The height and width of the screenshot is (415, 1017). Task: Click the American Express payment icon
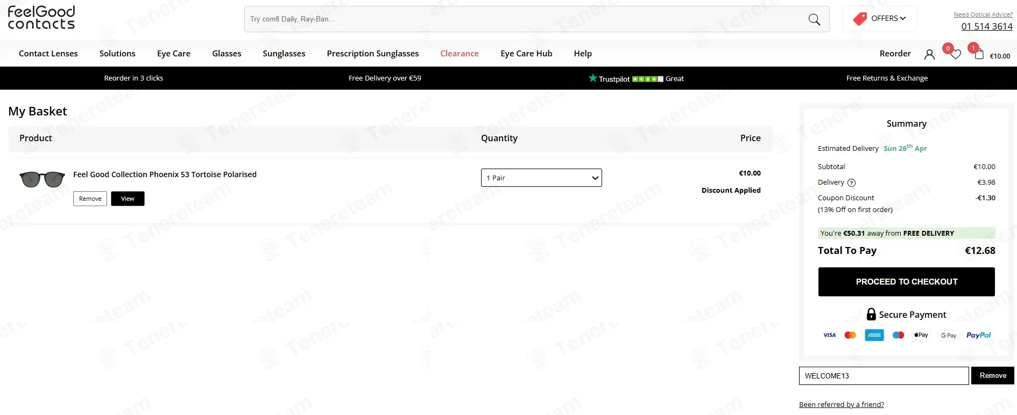pyautogui.click(x=874, y=335)
